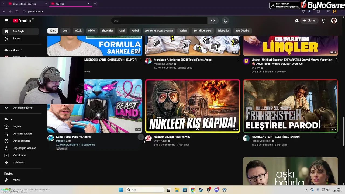Select the Müzik filter chip

(78, 30)
